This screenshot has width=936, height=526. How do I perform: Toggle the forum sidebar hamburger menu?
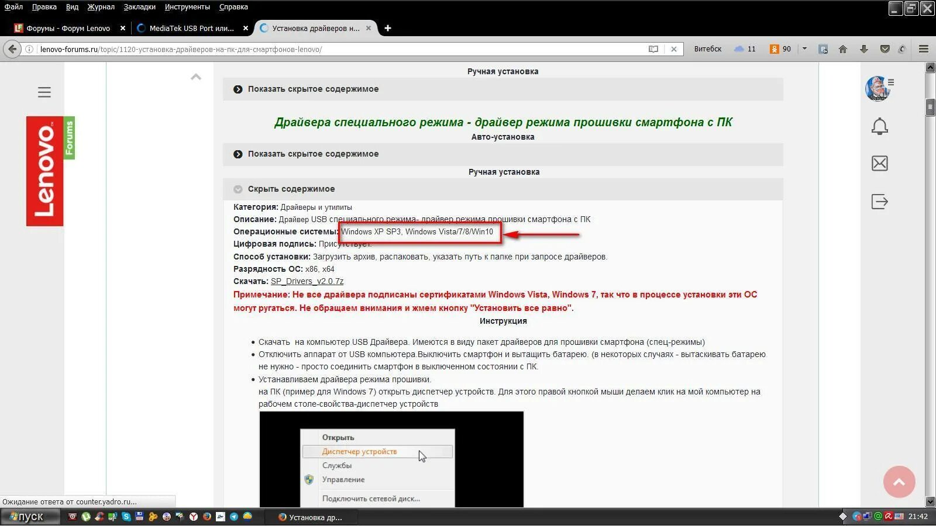pos(44,92)
